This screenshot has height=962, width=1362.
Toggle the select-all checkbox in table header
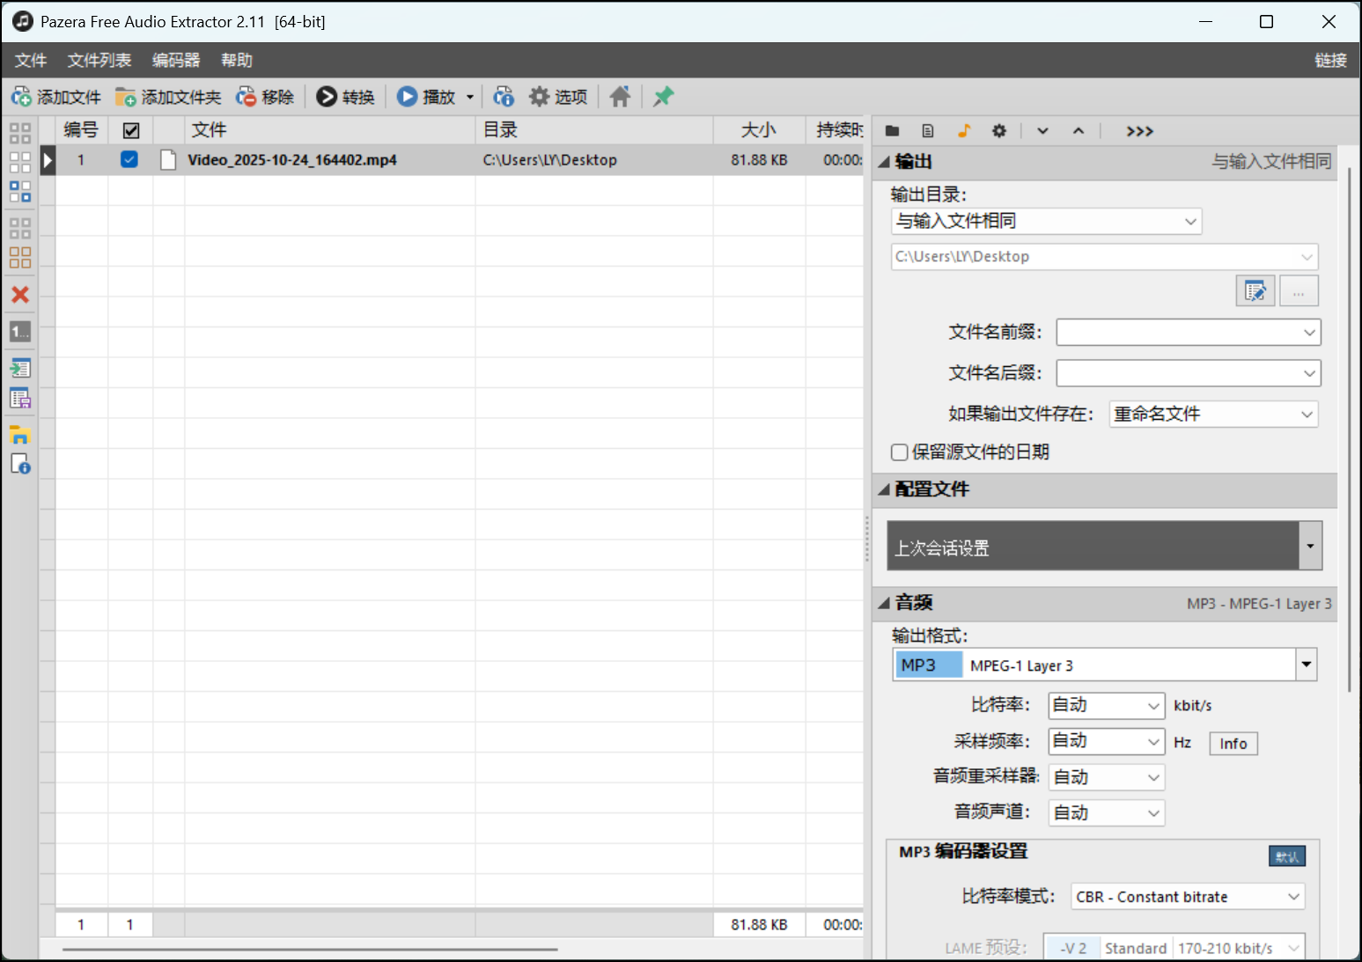[x=131, y=130]
